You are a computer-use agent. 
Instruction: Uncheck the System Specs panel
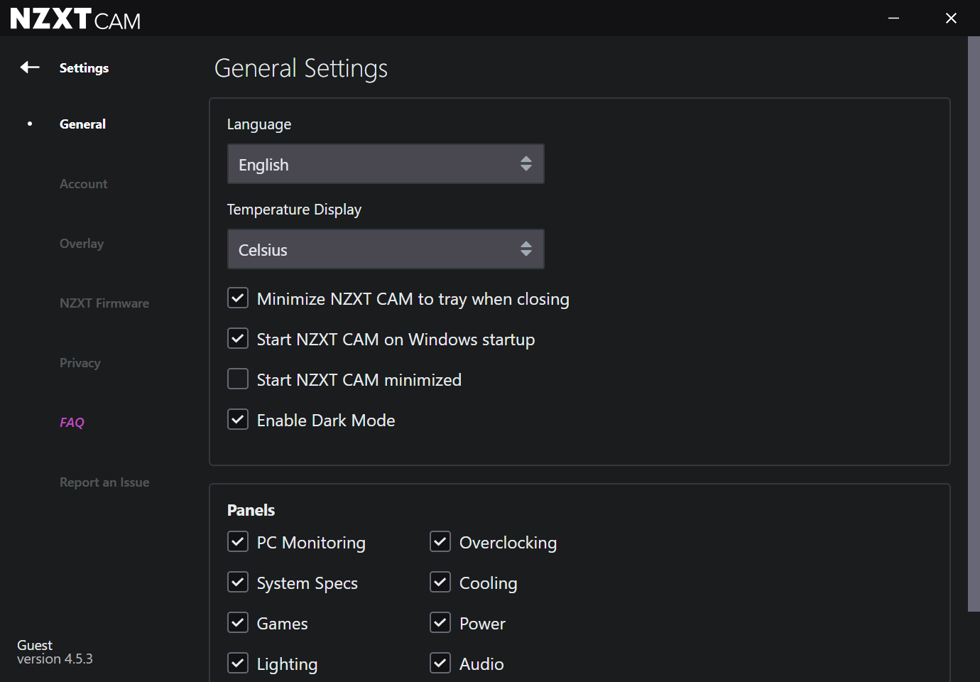(x=238, y=582)
